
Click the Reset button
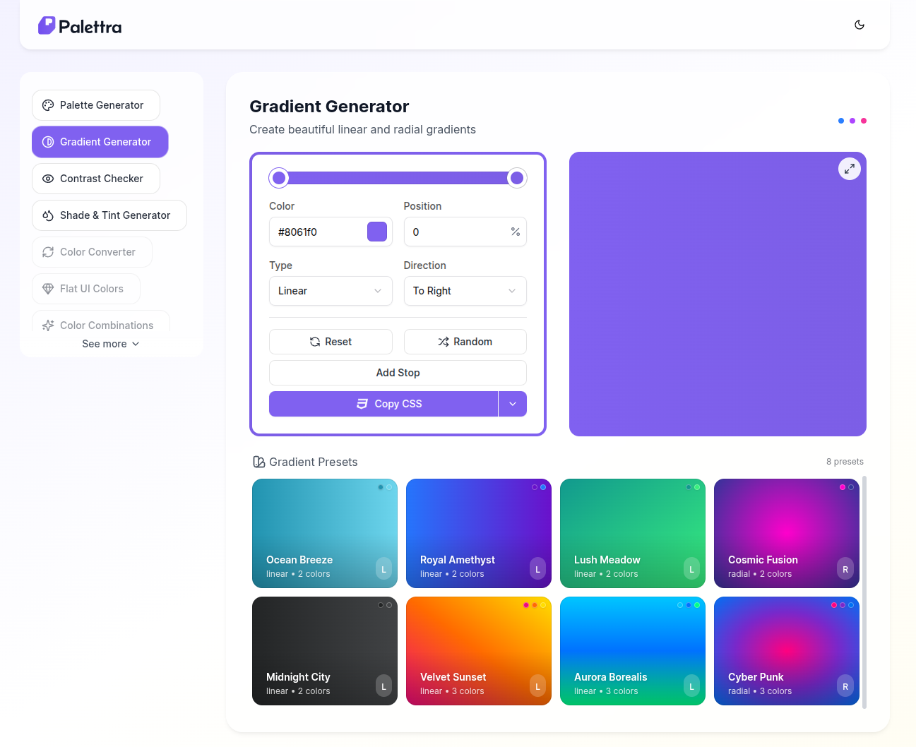(x=330, y=342)
